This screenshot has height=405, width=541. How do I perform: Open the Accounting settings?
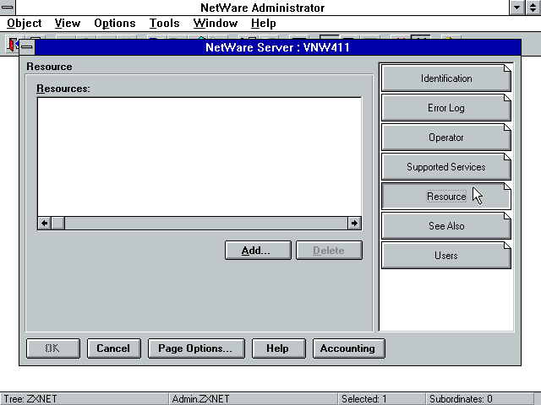tap(348, 348)
